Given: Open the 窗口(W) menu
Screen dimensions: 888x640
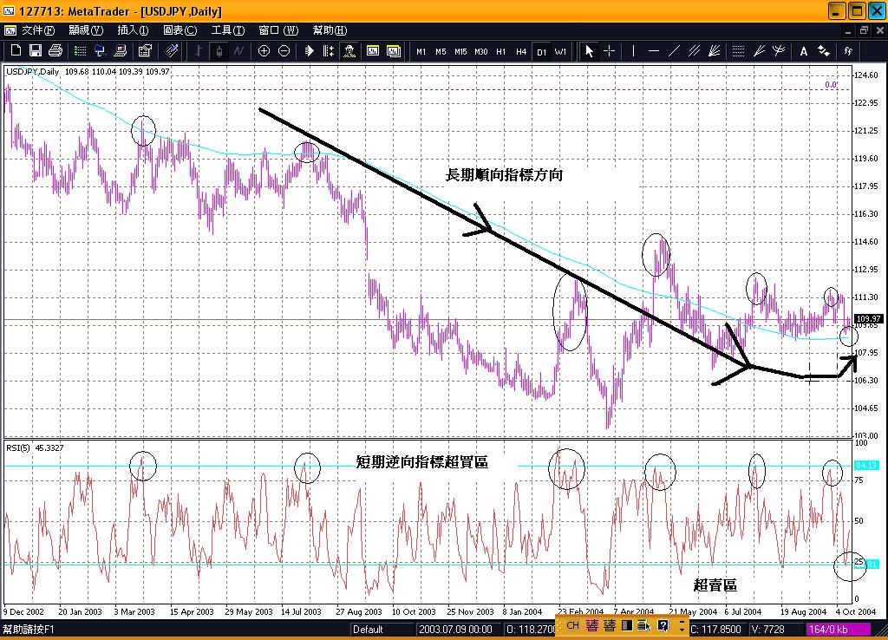Looking at the screenshot, I should (x=278, y=30).
